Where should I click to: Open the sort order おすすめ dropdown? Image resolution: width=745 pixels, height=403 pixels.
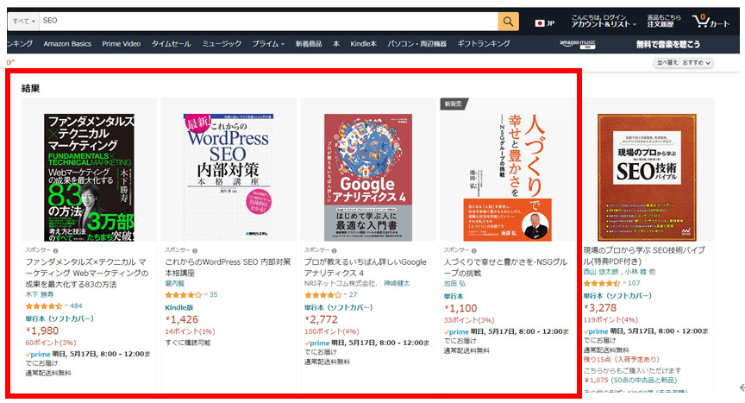coord(683,63)
